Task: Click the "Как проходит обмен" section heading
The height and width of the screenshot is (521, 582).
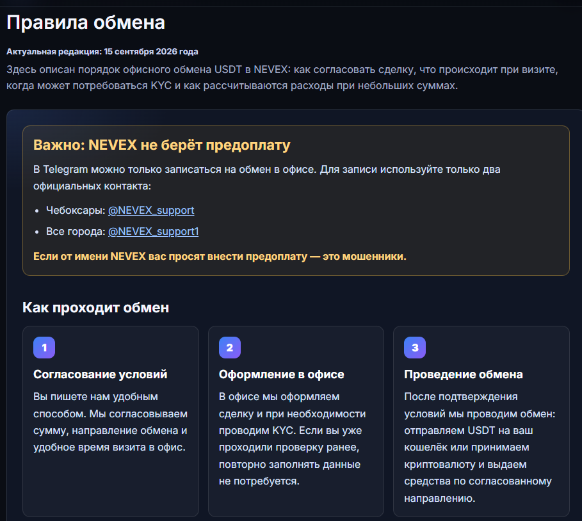Action: (x=96, y=308)
